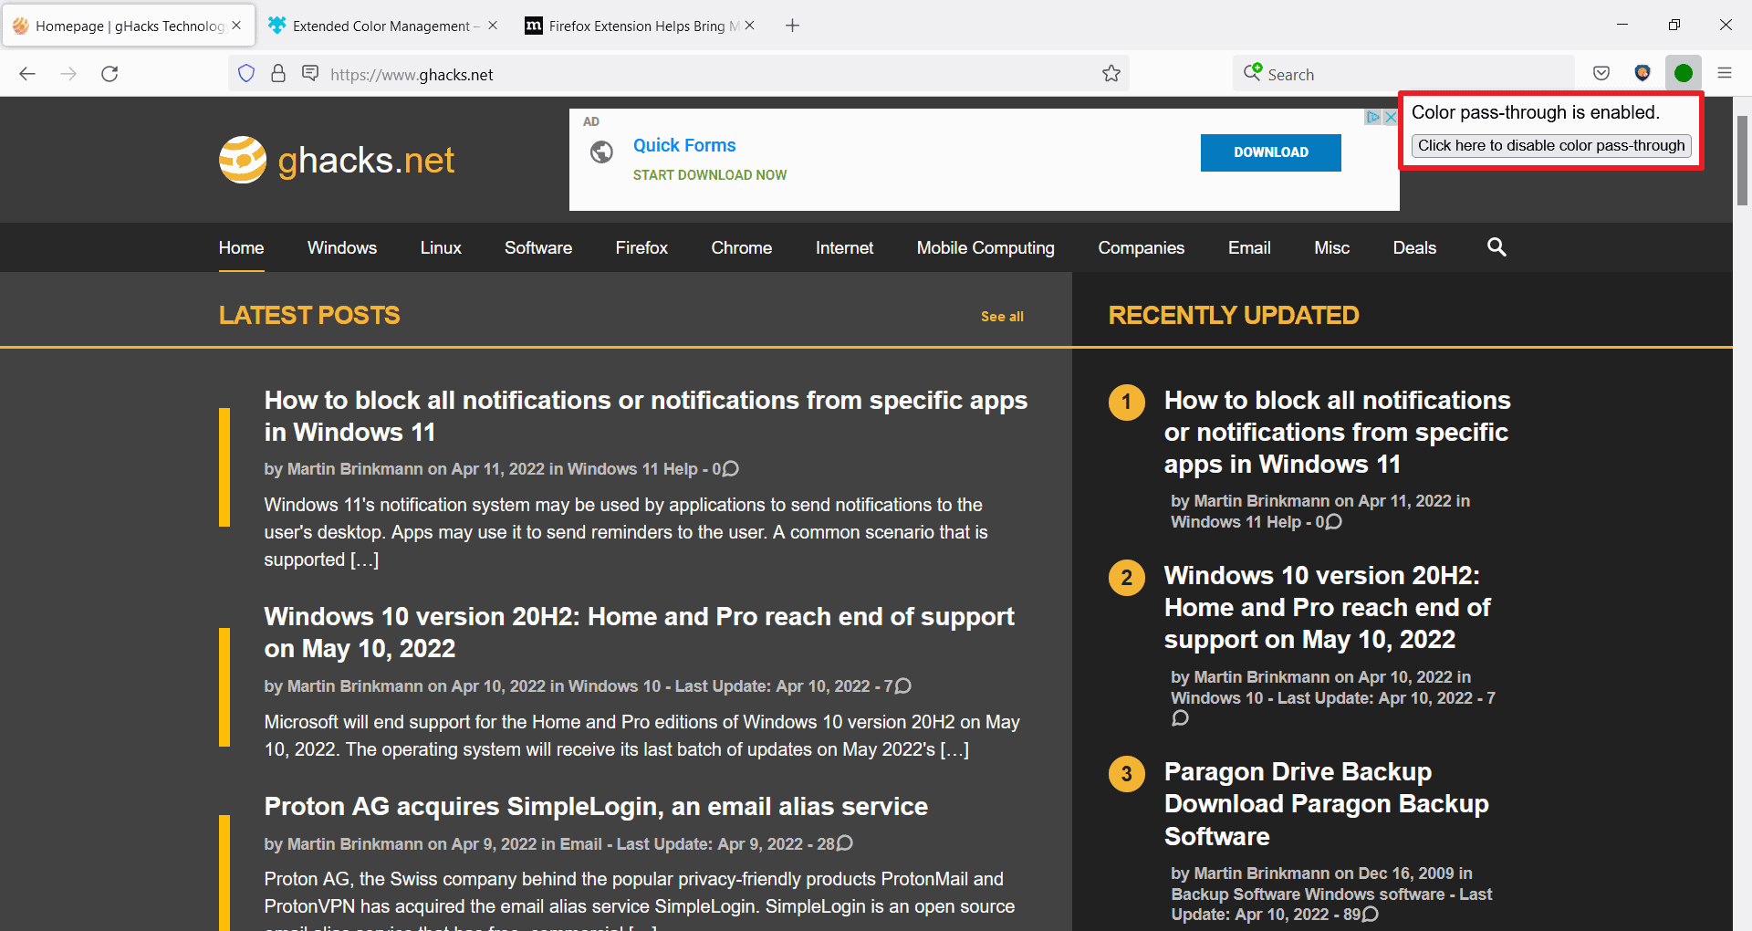Open latest post Windows 10 20H2 end of support
1752x931 pixels.
(639, 633)
